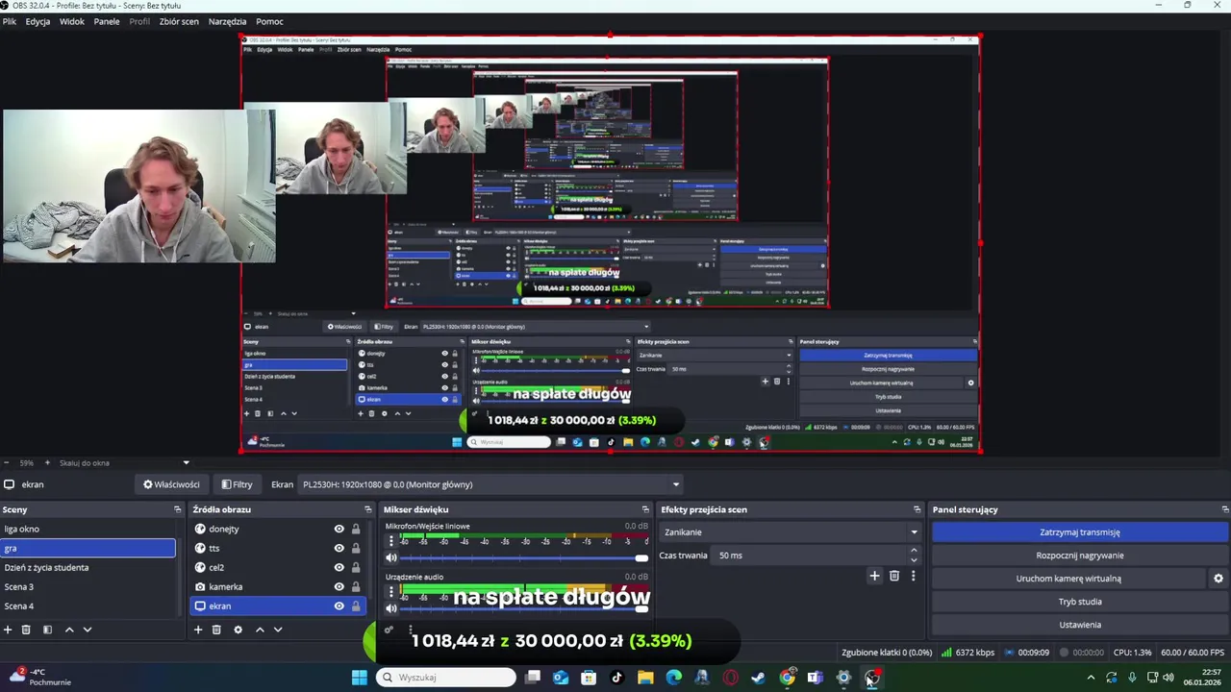Image resolution: width=1231 pixels, height=692 pixels.
Task: Move selected source up
Action: (x=260, y=630)
